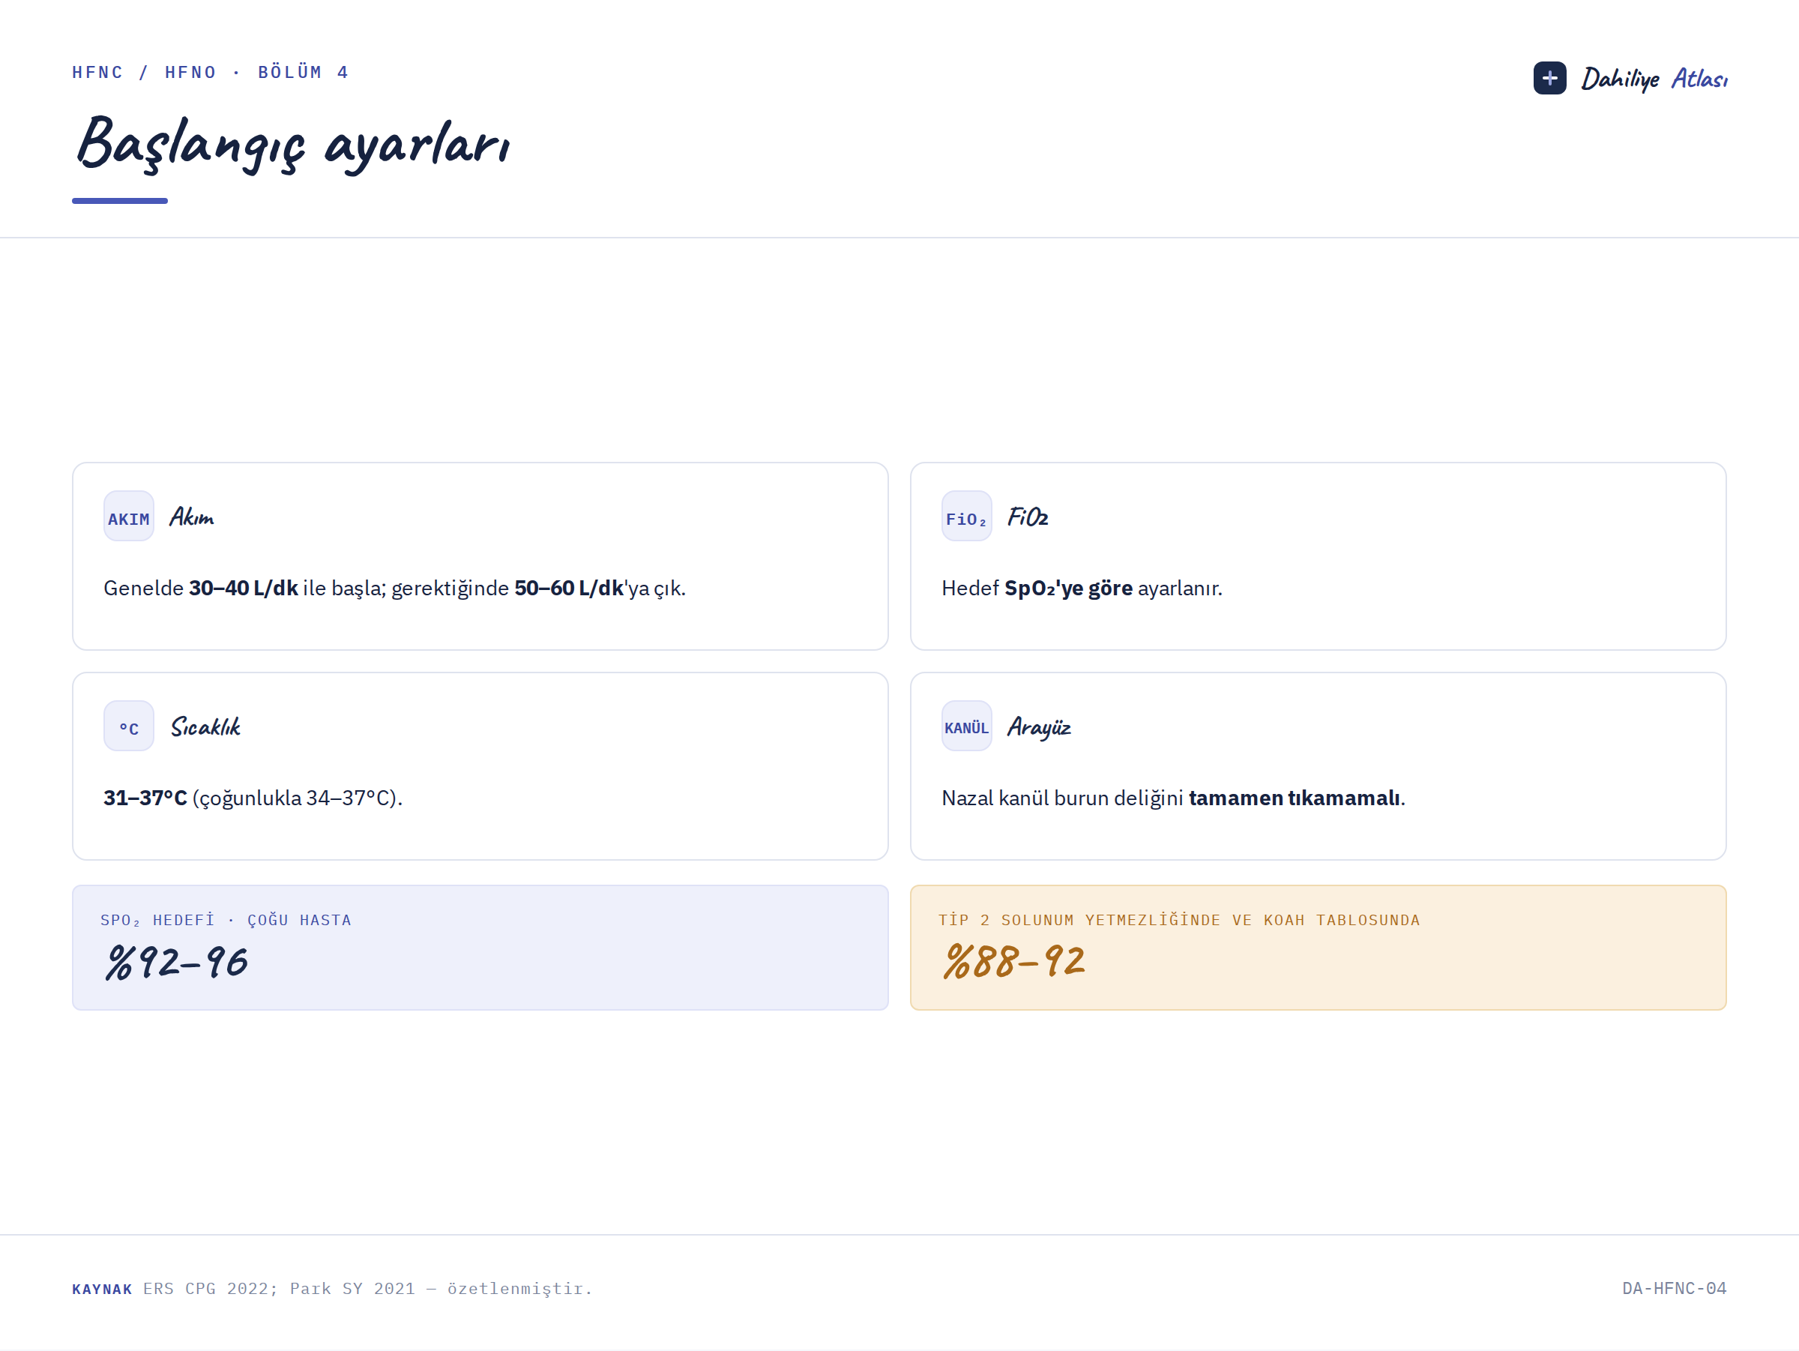Click the Dahiliye Atlası plus logo icon
Viewport: 1799px width, 1351px height.
1549,78
